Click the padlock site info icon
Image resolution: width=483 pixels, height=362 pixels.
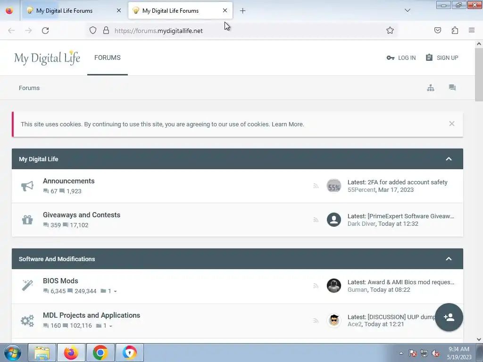(106, 30)
